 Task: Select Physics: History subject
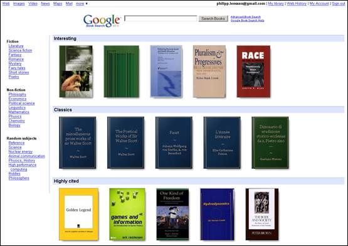[22, 161]
